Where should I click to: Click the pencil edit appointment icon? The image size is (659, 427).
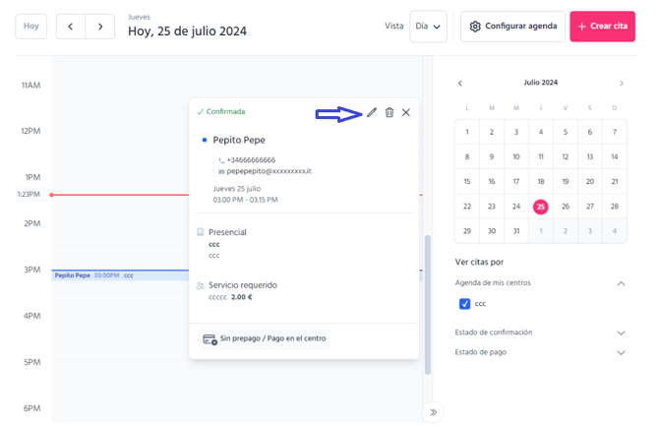(x=372, y=113)
